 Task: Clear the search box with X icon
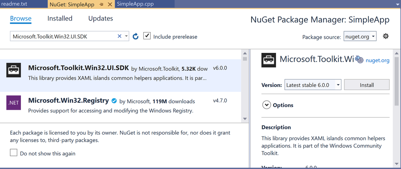click(119, 36)
